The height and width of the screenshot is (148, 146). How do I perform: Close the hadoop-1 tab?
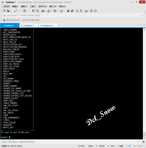tap(17, 25)
